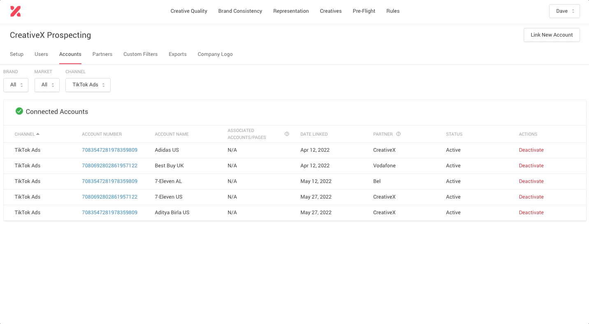Image resolution: width=589 pixels, height=324 pixels.
Task: Open the Best Buy UK account number link
Action: tap(110, 166)
